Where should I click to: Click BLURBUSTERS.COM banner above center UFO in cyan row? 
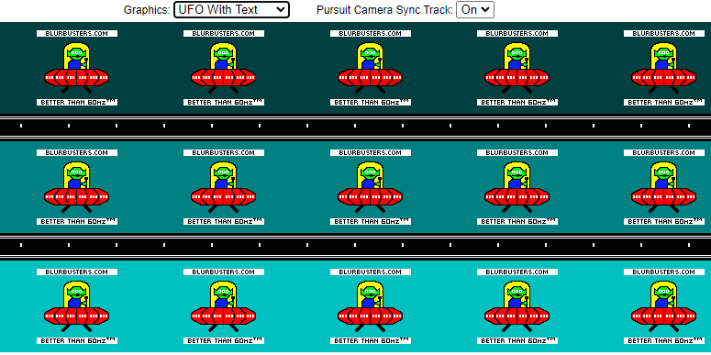coord(371,272)
